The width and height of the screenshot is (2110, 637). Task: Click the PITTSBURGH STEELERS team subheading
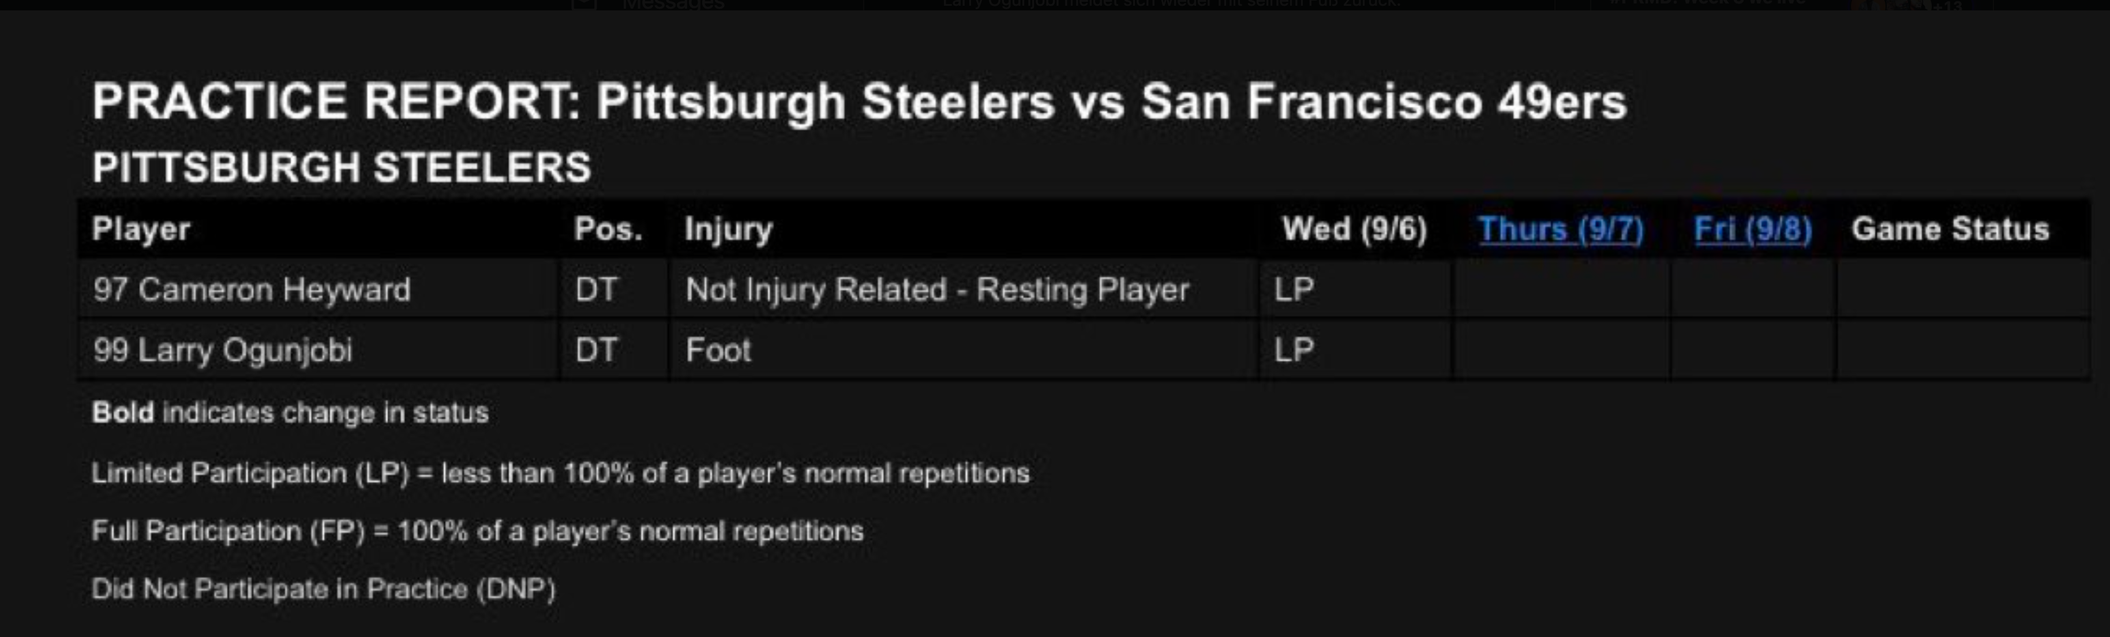pos(341,167)
